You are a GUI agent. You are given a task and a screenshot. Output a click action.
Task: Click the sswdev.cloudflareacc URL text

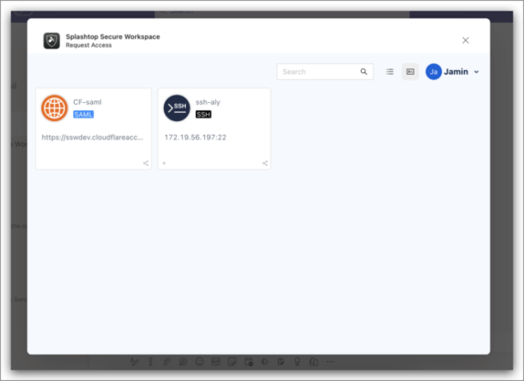(x=92, y=137)
